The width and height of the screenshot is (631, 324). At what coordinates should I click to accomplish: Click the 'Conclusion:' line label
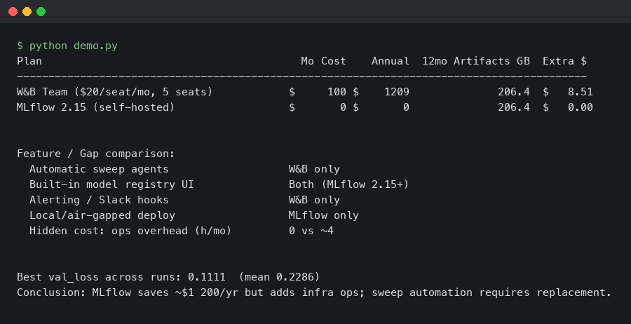click(51, 292)
